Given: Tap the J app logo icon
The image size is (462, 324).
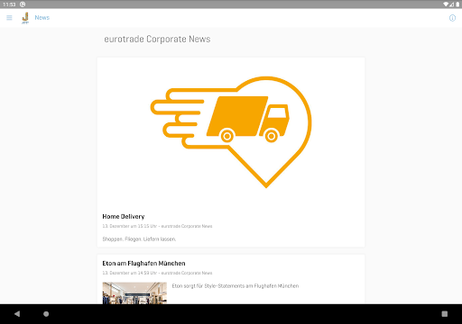Looking at the screenshot, I should tap(25, 18).
